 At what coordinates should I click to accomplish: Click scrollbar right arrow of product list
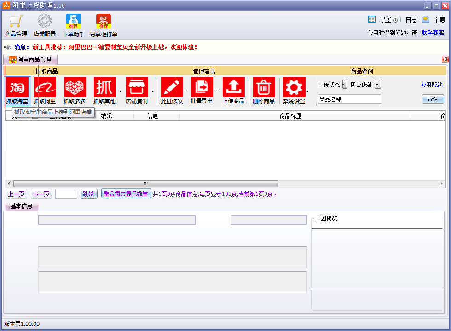click(441, 183)
